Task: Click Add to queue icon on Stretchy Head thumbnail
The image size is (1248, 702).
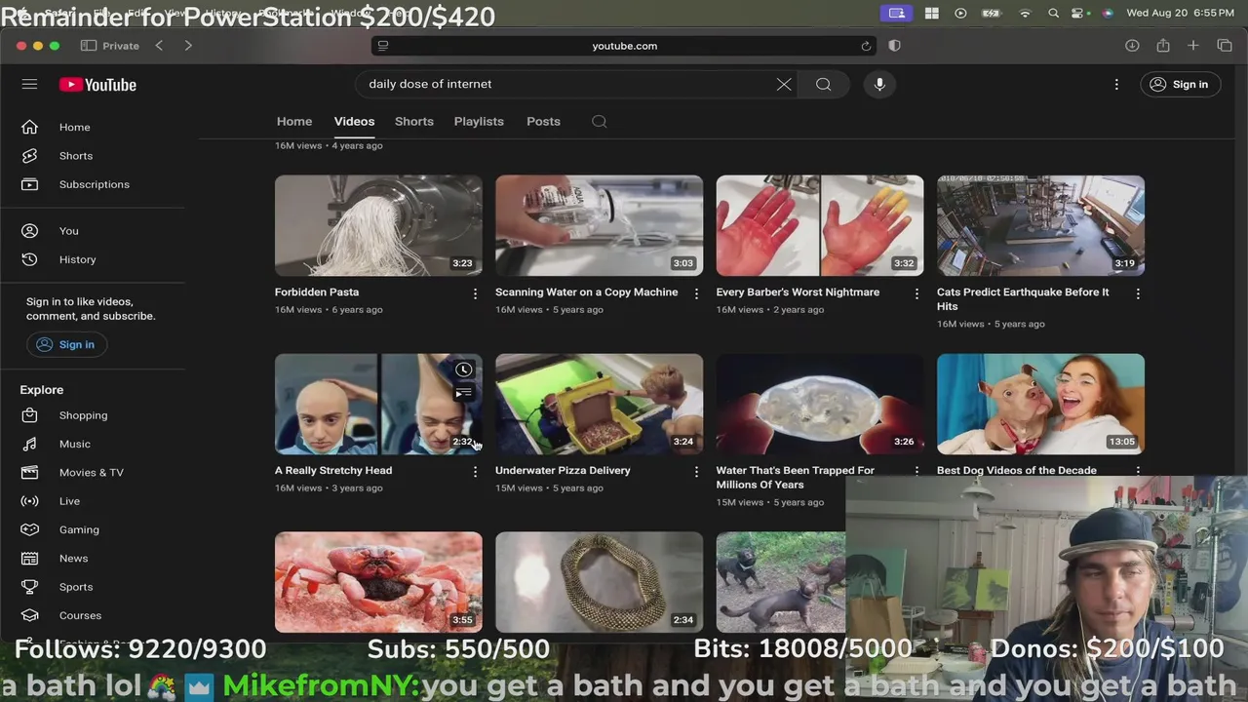Action: coord(464,393)
